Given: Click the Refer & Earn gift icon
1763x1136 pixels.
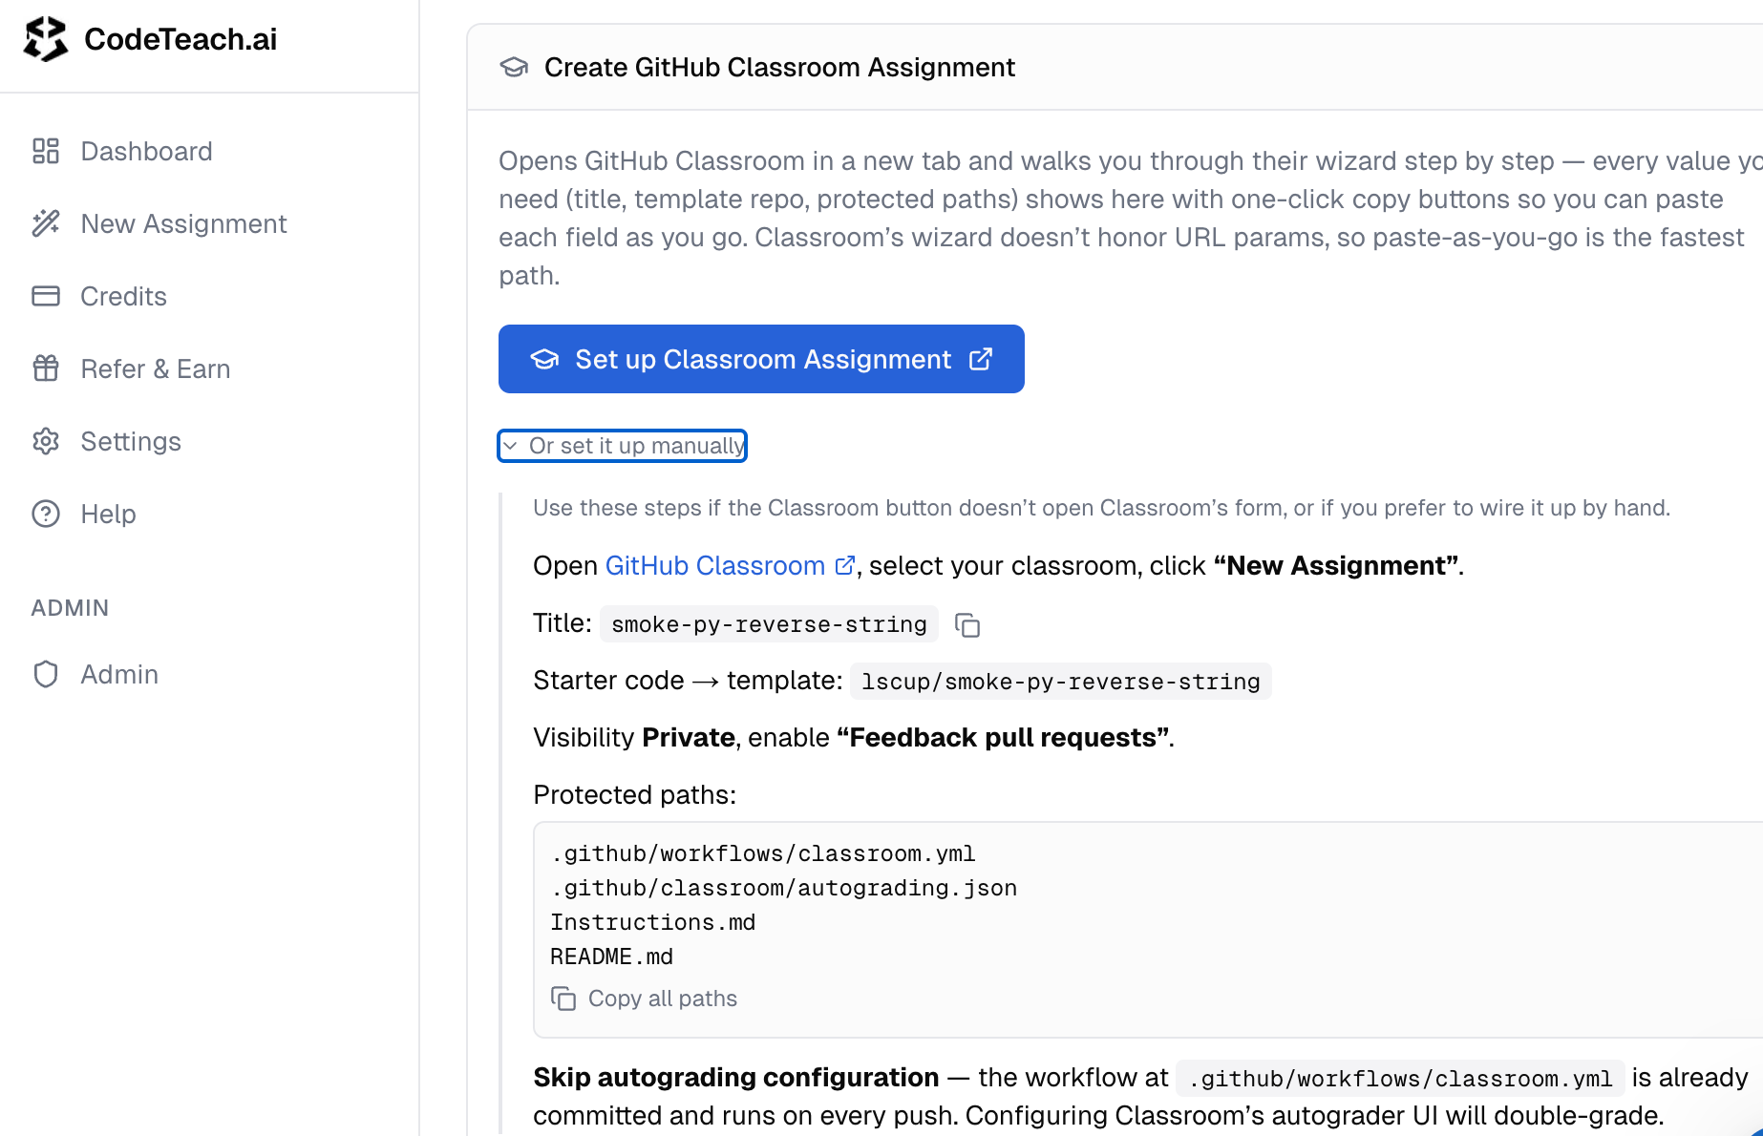Looking at the screenshot, I should [x=46, y=368].
